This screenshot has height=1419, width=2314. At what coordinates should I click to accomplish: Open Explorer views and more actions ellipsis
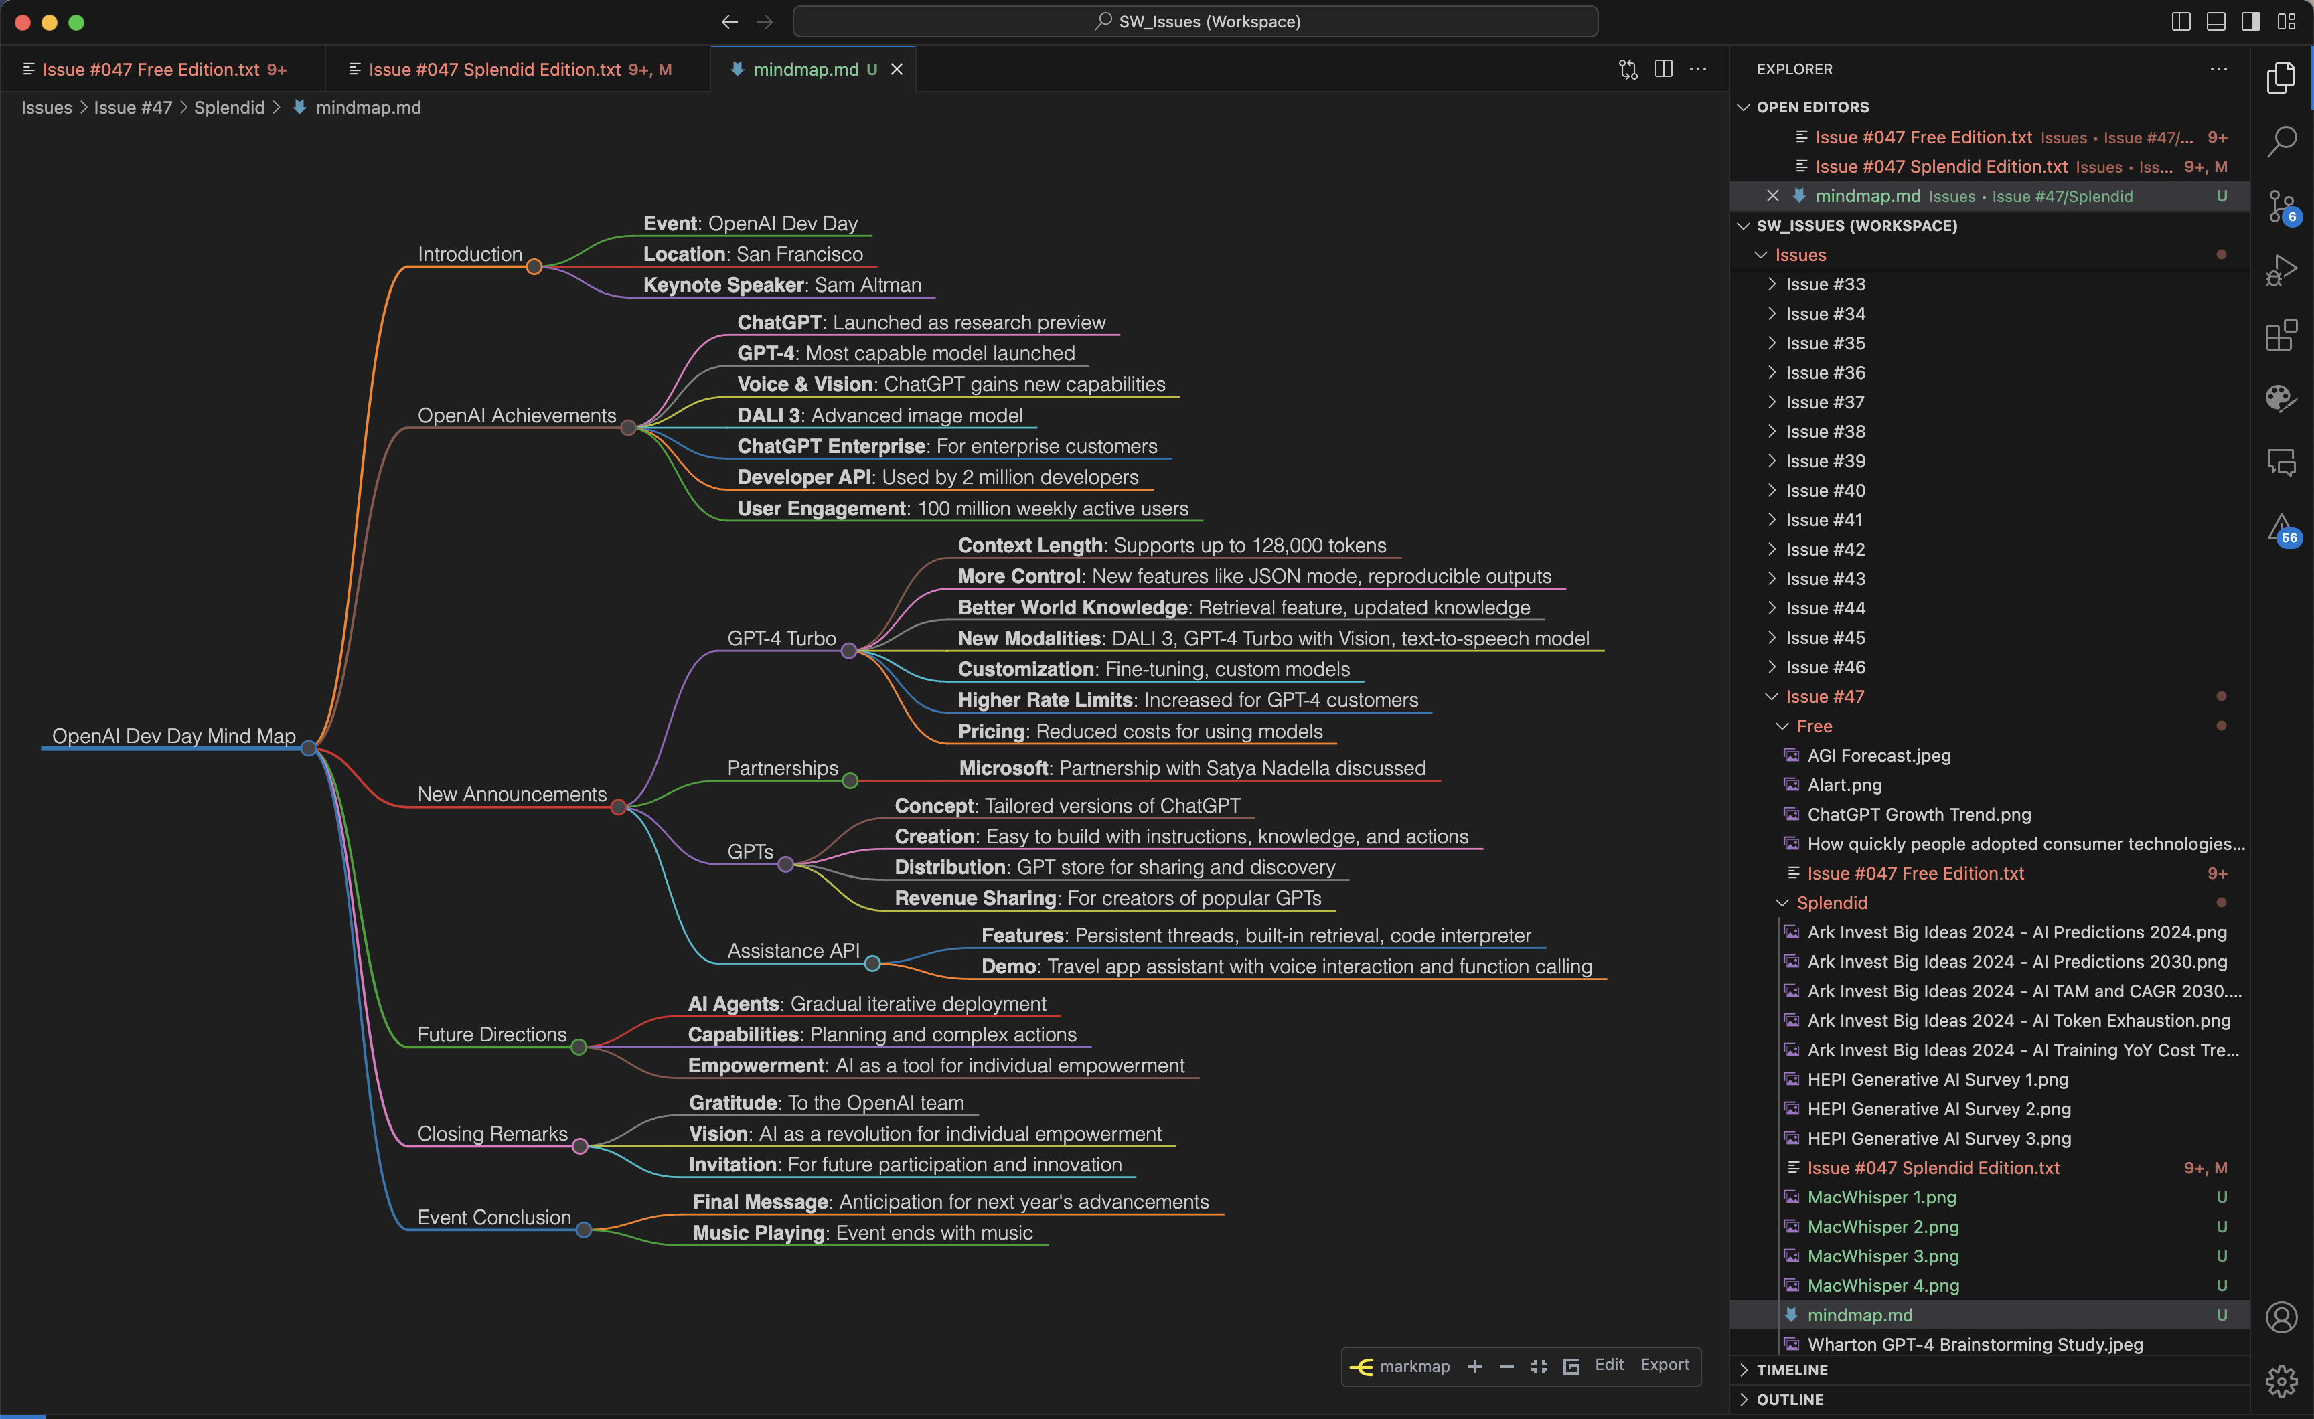(2218, 68)
